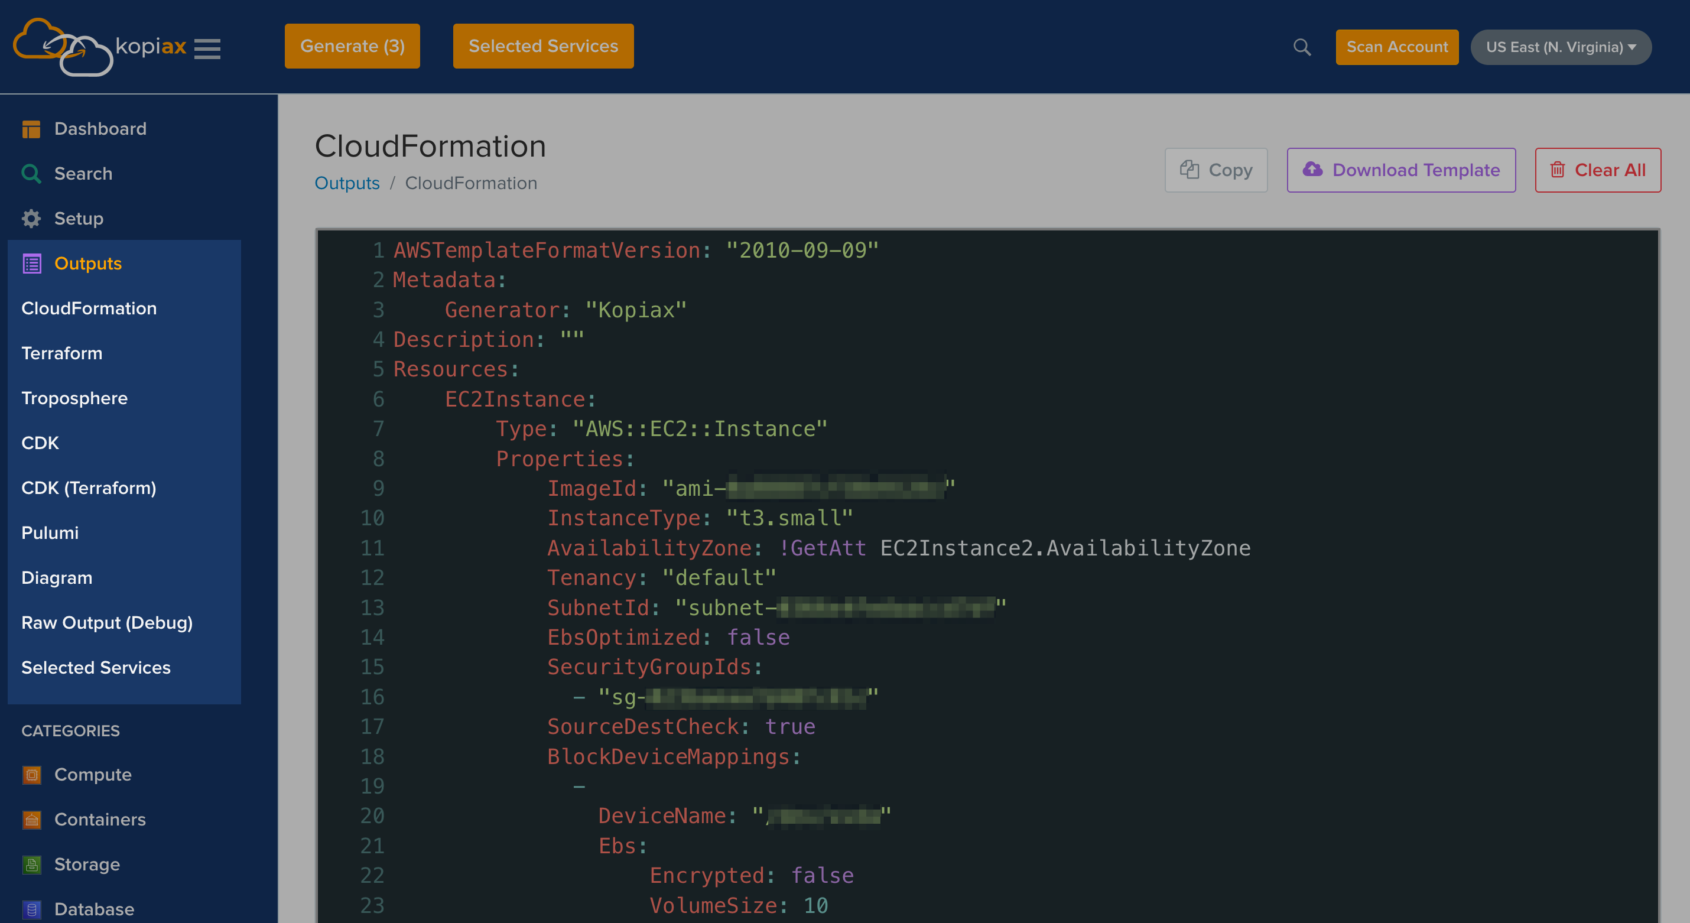Click the Scan Account button
This screenshot has height=923, width=1690.
coord(1397,47)
